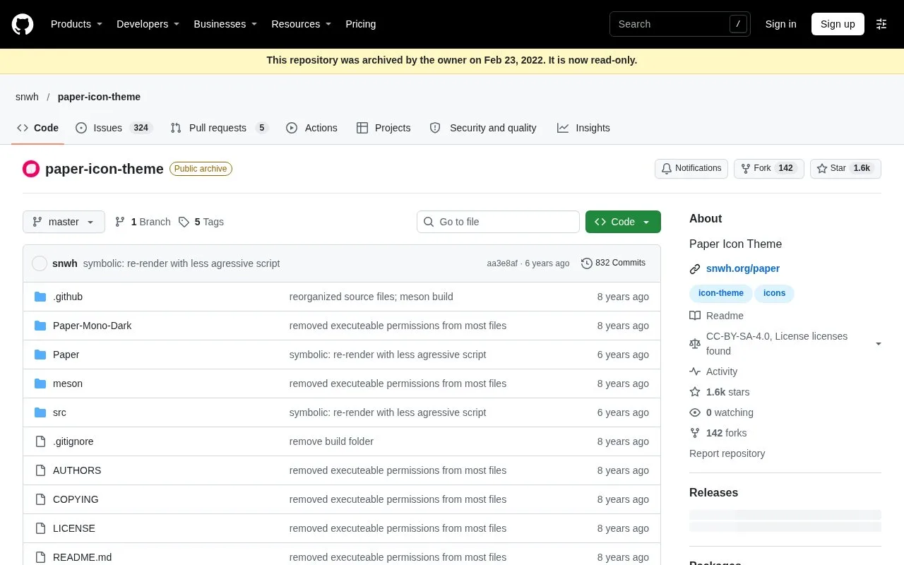The image size is (904, 565).
Task: Click the GitHub logo icon
Action: 23,24
